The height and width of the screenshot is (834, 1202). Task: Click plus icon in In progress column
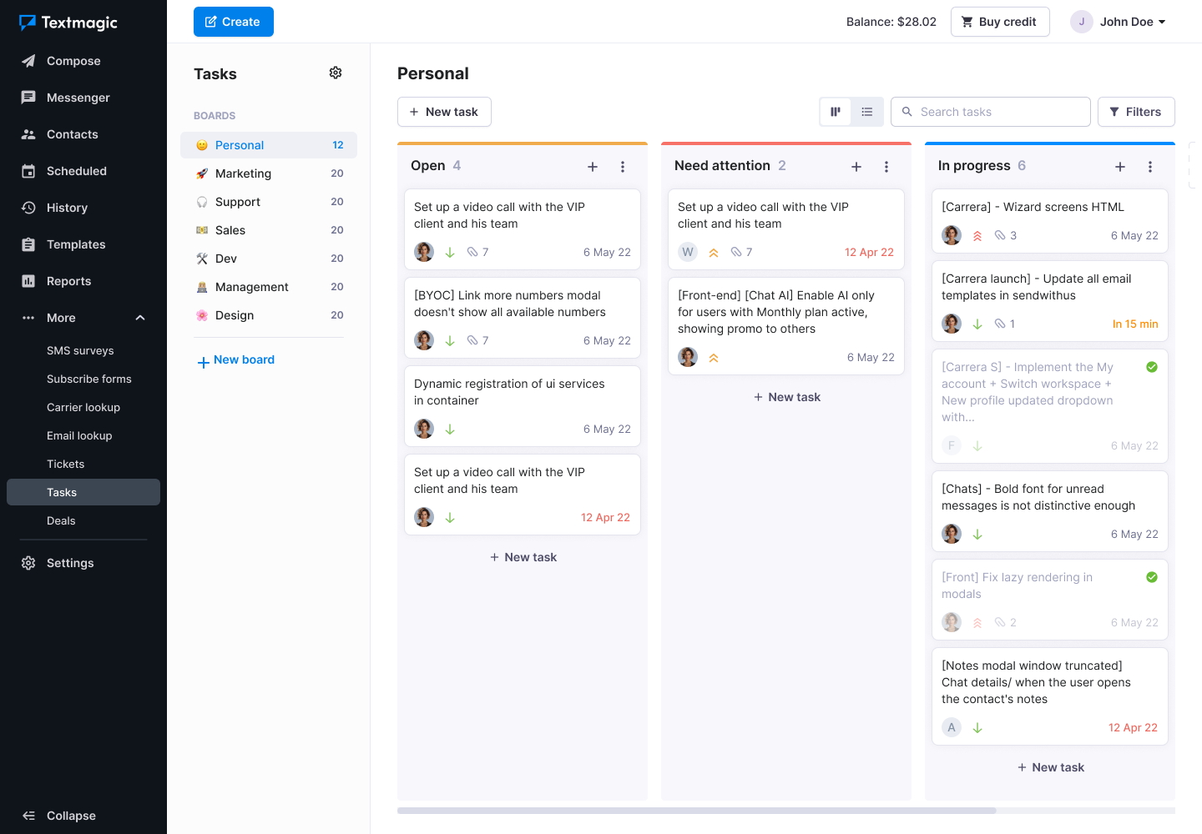click(1120, 167)
